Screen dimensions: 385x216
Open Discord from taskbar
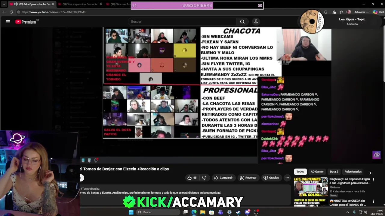click(247, 212)
